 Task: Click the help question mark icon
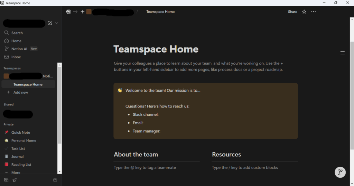point(55,180)
